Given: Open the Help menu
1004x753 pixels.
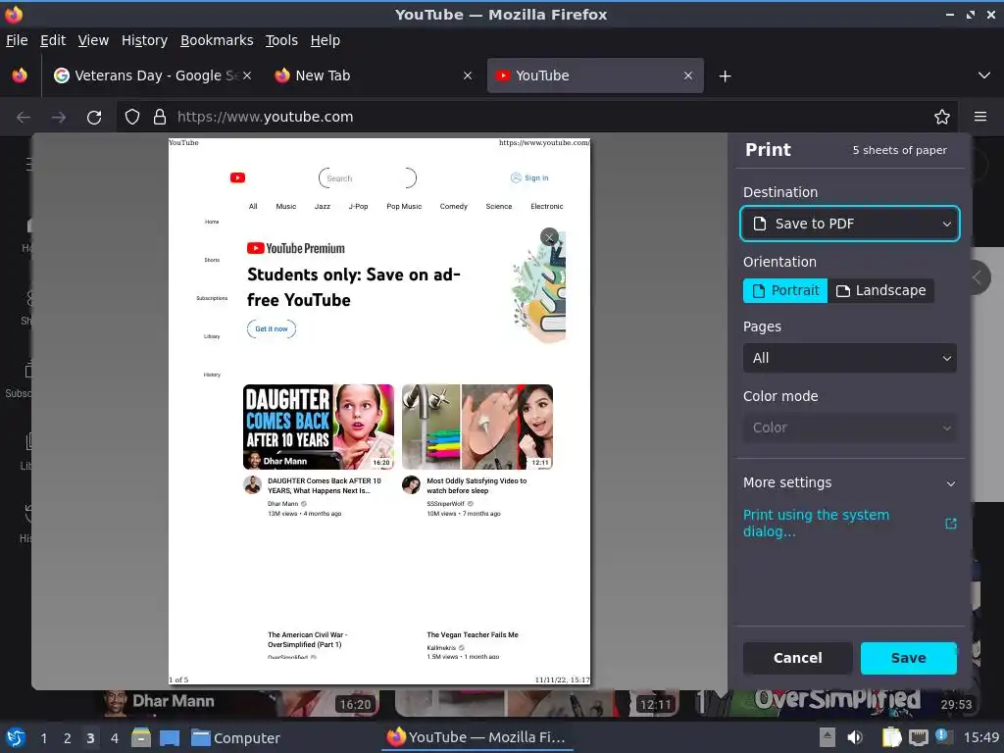Looking at the screenshot, I should click(326, 40).
